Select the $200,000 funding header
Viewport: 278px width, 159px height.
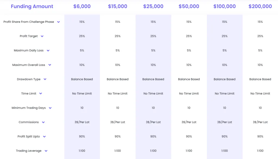[x=260, y=6]
